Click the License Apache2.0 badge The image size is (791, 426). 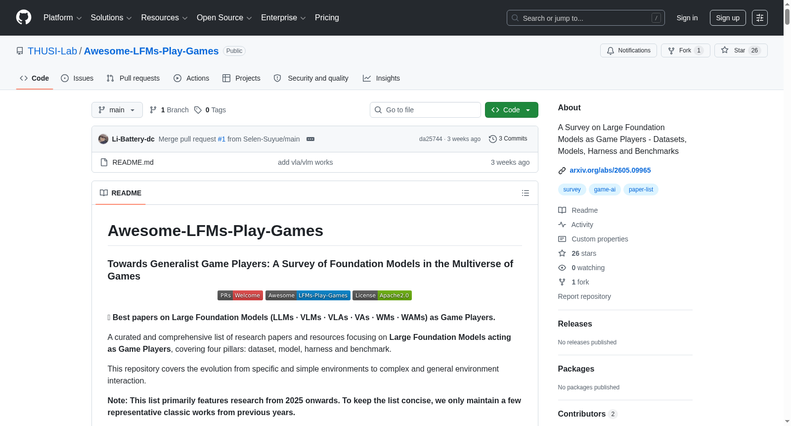coord(382,295)
